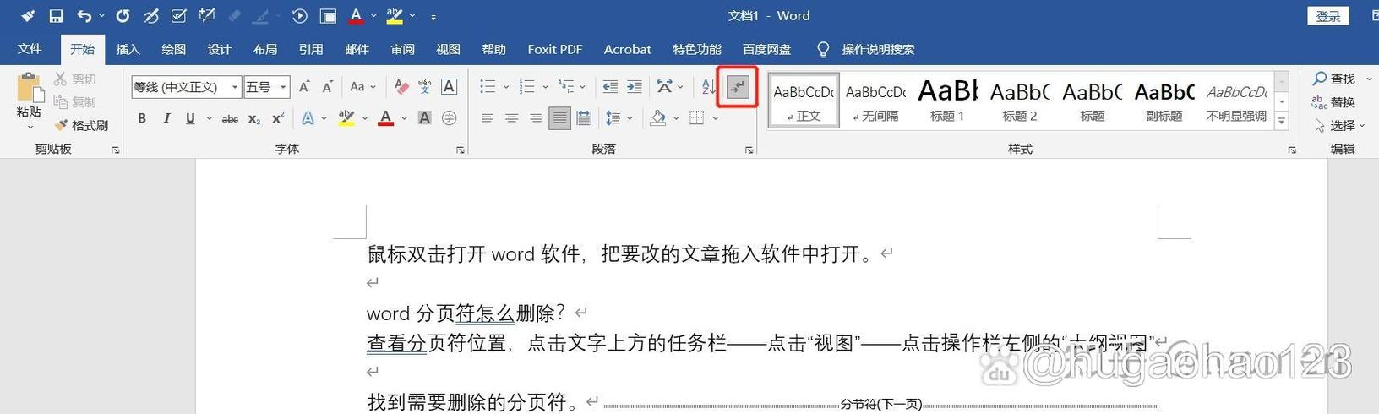
Task: Open the phonetic guide (wén) tool
Action: 425,86
